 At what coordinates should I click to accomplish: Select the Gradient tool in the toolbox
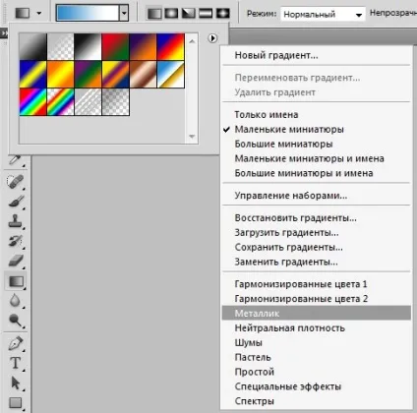tap(16, 281)
